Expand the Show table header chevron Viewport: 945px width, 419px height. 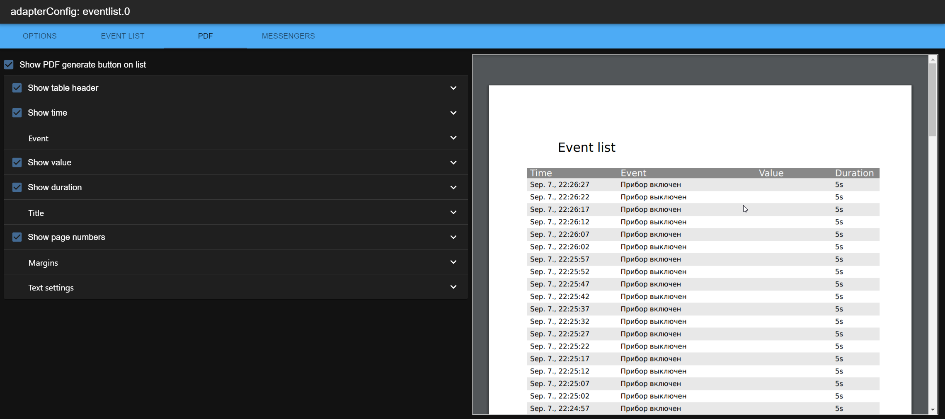pyautogui.click(x=453, y=88)
